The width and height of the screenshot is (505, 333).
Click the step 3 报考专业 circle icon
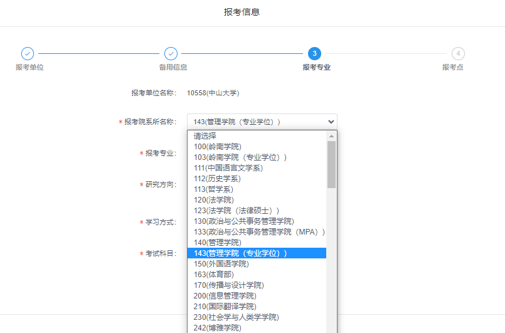[314, 53]
